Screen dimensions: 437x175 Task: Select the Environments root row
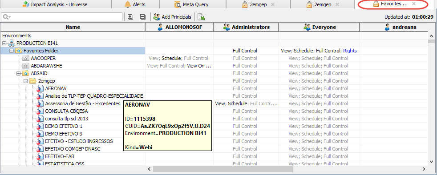73,36
